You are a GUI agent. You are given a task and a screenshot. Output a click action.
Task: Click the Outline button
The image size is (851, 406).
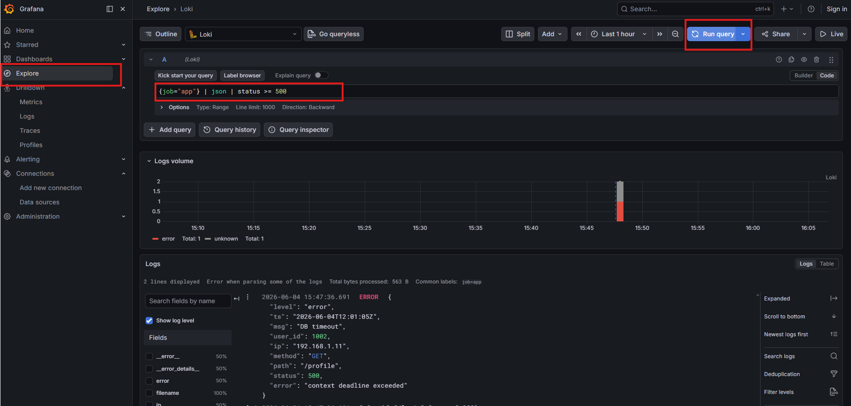[x=161, y=34]
